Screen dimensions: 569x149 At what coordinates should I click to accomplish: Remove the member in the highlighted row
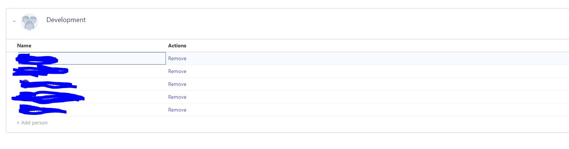click(x=177, y=58)
